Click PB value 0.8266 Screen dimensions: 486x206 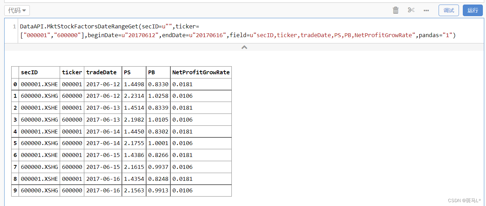(158, 155)
